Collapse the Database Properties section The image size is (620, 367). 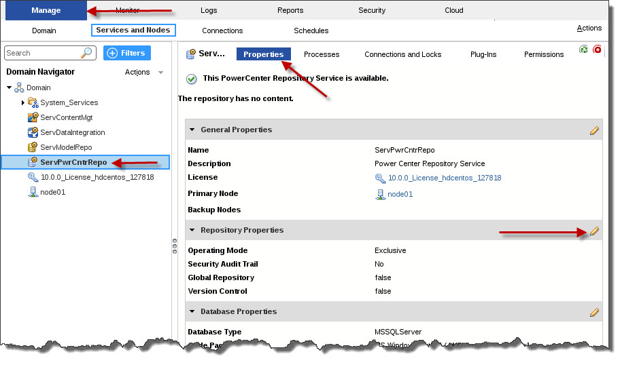click(x=192, y=311)
